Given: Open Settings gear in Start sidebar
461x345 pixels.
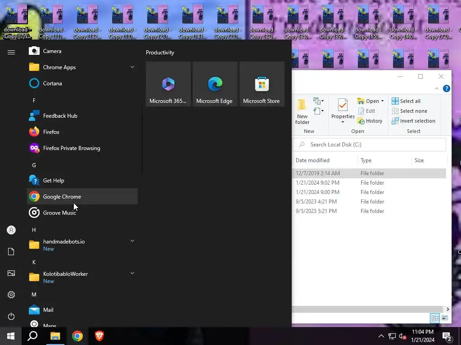Looking at the screenshot, I should tap(11, 295).
